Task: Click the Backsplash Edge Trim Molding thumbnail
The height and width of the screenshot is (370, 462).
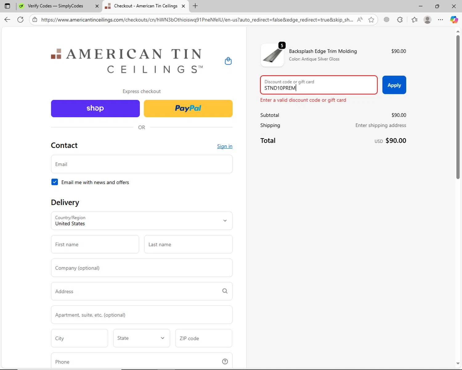Action: tap(272, 55)
